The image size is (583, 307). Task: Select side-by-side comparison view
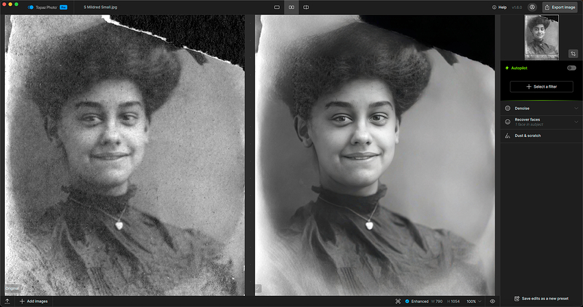pos(291,7)
